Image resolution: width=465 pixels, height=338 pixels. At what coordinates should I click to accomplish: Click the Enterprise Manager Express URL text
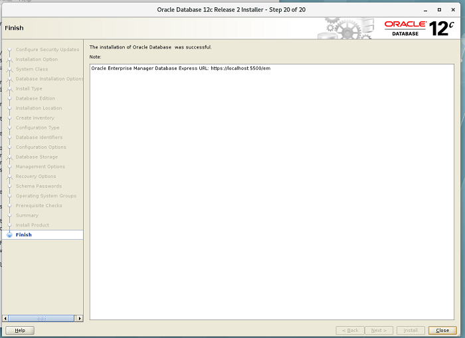point(181,68)
